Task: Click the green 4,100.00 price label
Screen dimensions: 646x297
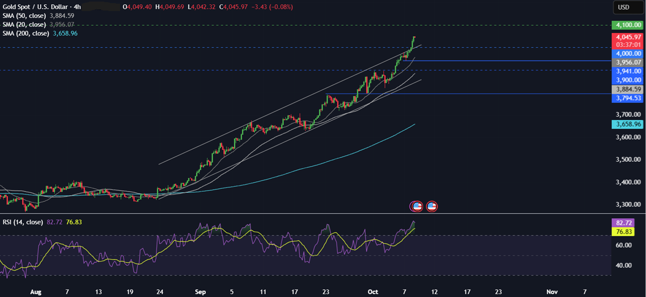Action: [x=627, y=25]
